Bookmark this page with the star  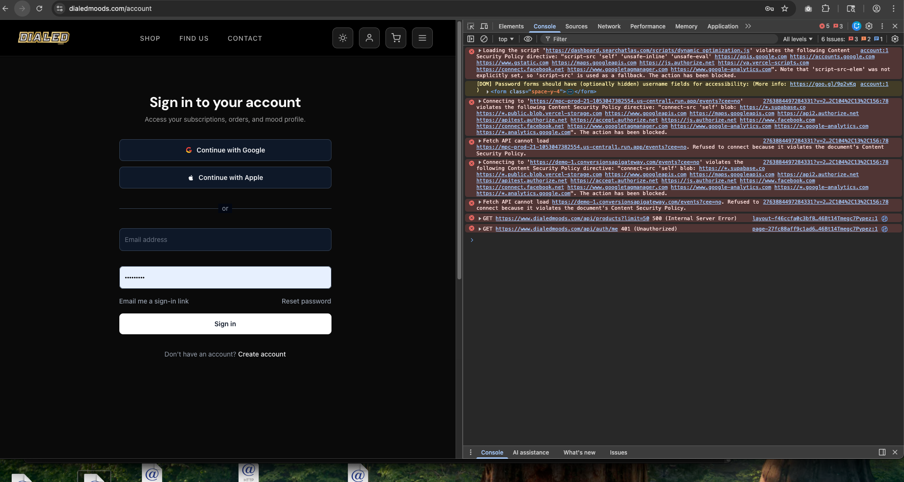(785, 9)
